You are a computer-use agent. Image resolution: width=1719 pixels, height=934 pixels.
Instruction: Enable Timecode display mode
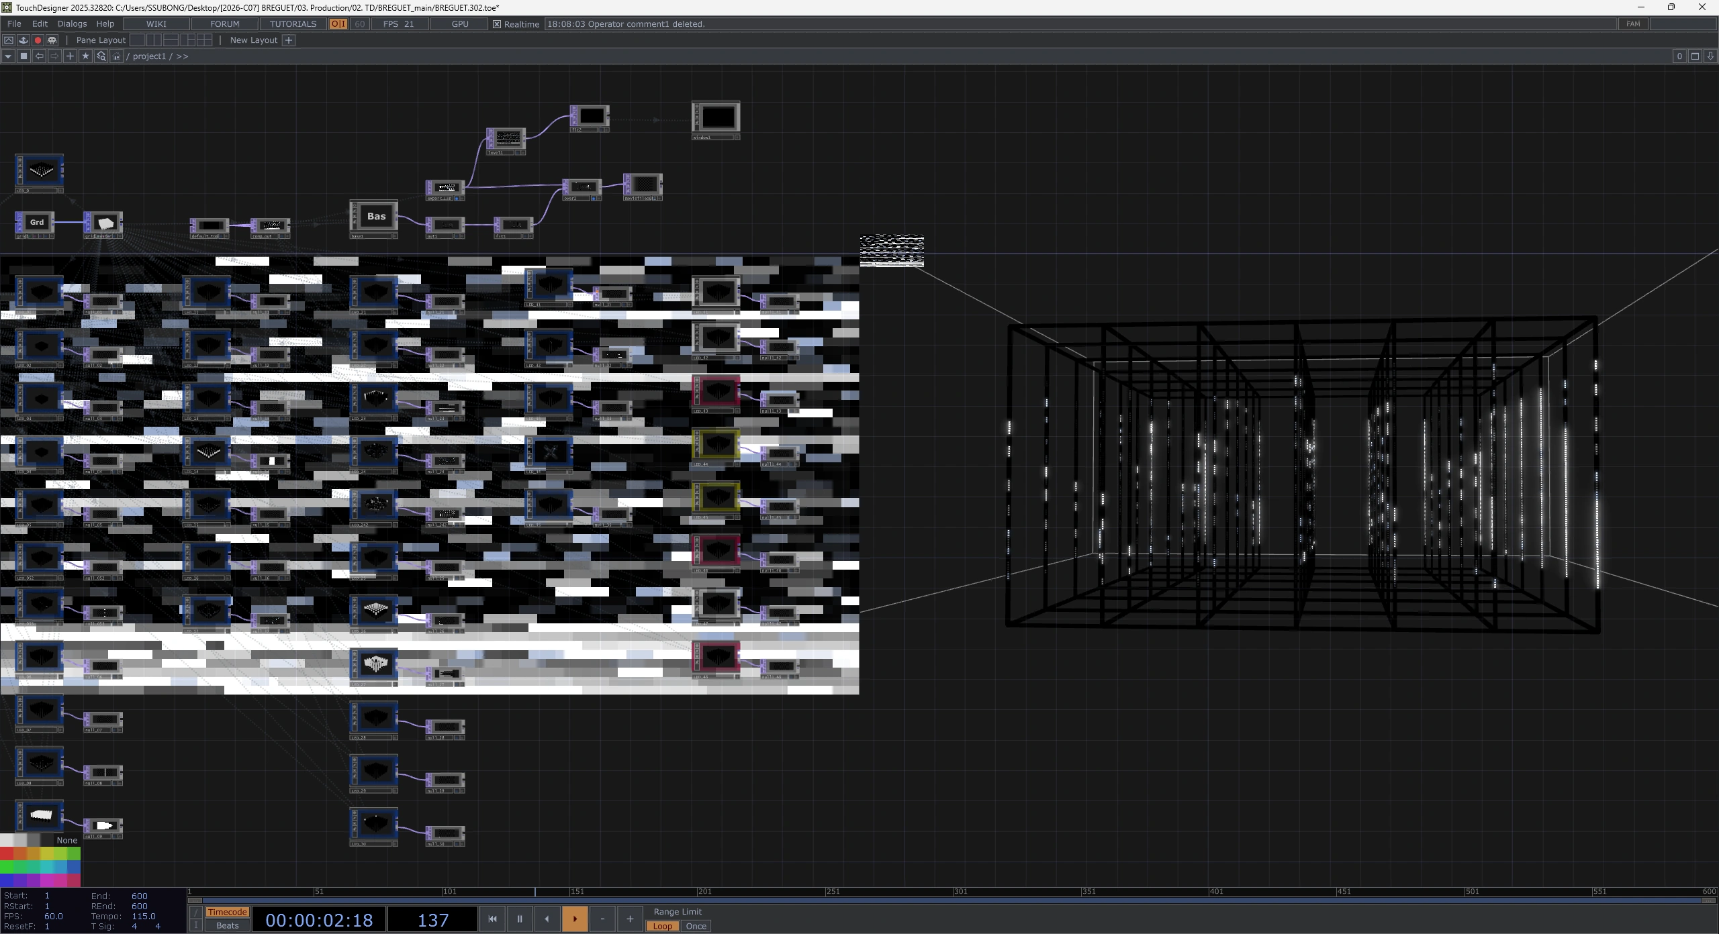[228, 912]
